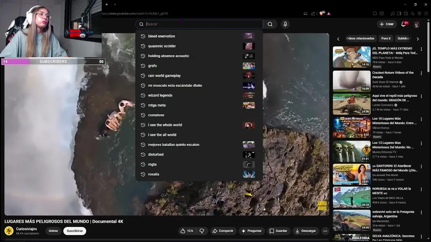The width and height of the screenshot is (431, 242).
Task: Click the browser share page icon
Action: (x=313, y=13)
